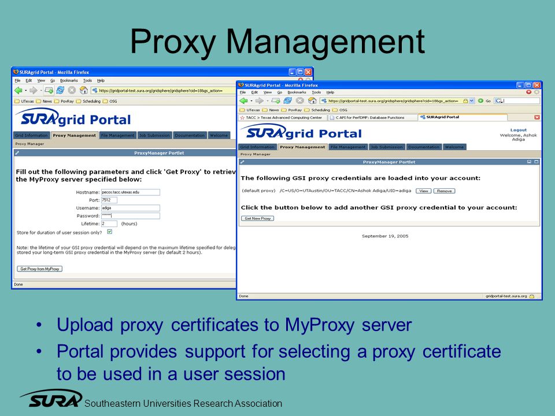The image size is (555, 416).
Task: Click Forward arrow in rear Firefox window
Action: click(x=34, y=90)
